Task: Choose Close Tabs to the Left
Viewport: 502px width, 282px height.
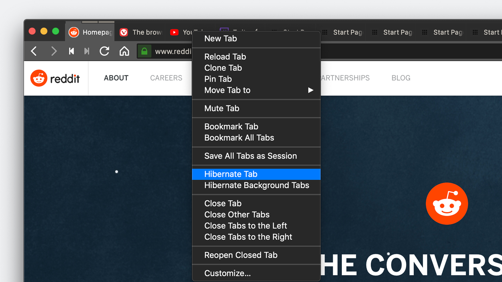Action: click(x=256, y=226)
